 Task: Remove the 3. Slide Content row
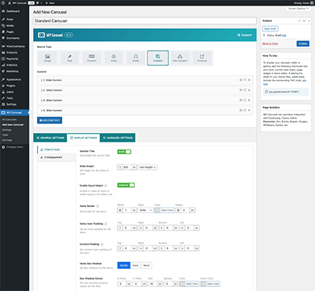(249, 100)
